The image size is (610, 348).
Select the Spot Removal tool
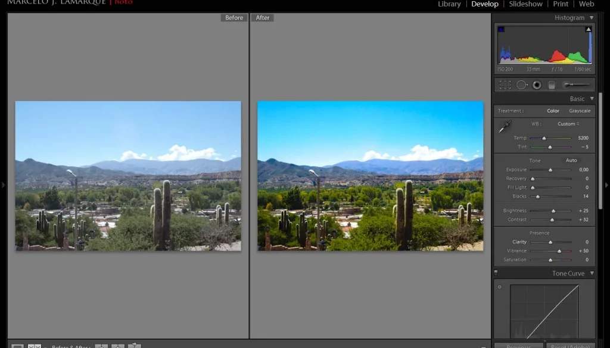(x=522, y=84)
